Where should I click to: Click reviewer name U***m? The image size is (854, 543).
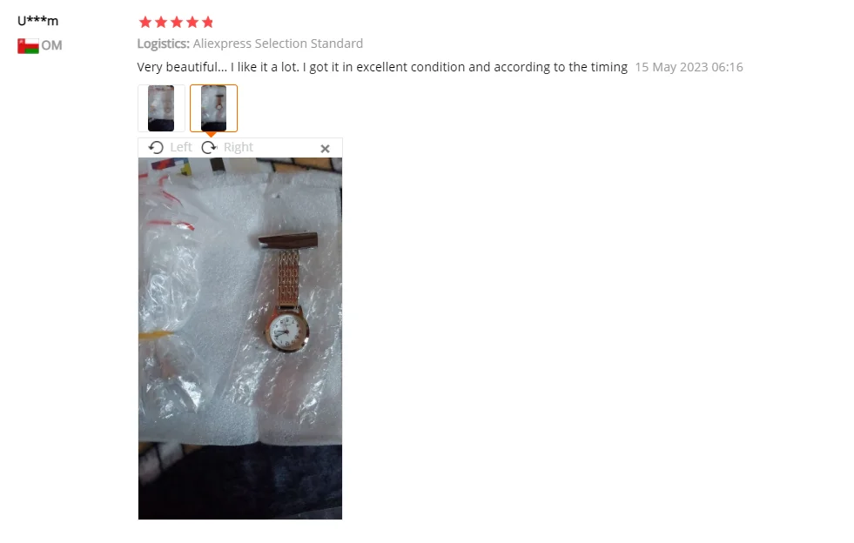37,21
